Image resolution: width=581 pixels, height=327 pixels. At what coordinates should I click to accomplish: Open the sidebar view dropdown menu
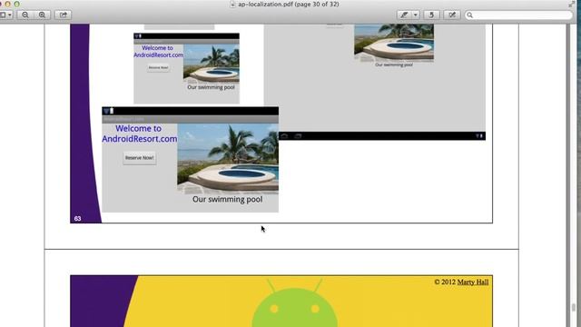pos(5,15)
